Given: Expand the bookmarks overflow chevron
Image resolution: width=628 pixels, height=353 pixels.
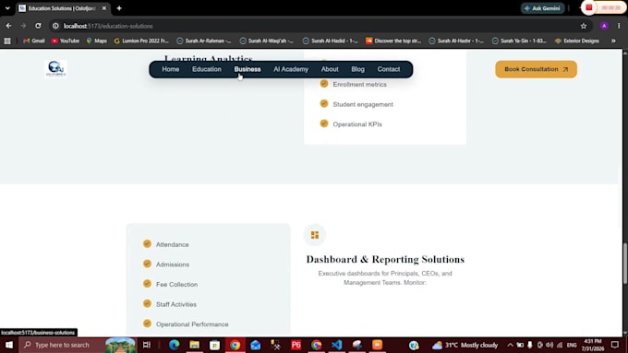Looking at the screenshot, I should pos(613,41).
